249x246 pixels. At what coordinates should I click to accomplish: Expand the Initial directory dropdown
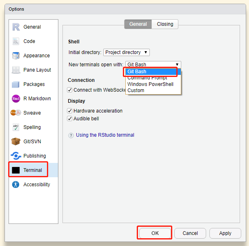(127, 52)
